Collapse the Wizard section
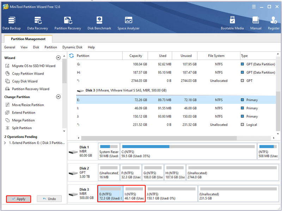This screenshot has width=282, height=211. coord(58,58)
